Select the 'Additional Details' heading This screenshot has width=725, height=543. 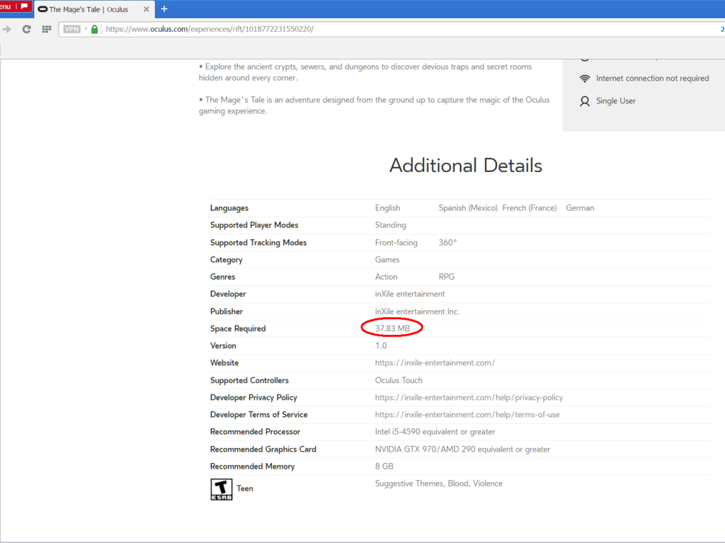(466, 166)
